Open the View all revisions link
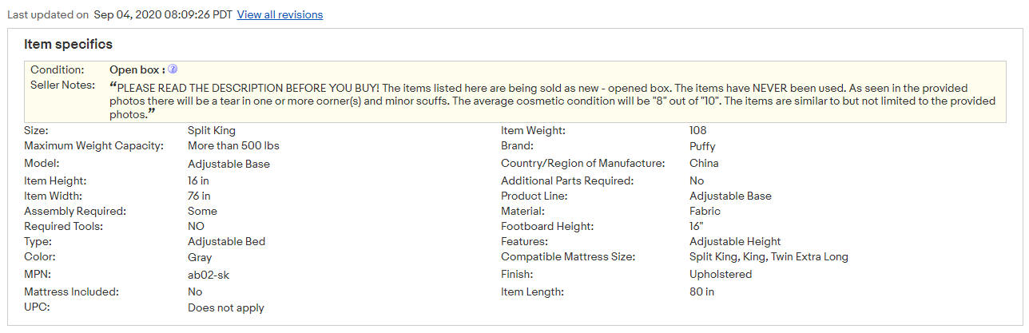1029x333 pixels. pyautogui.click(x=280, y=15)
